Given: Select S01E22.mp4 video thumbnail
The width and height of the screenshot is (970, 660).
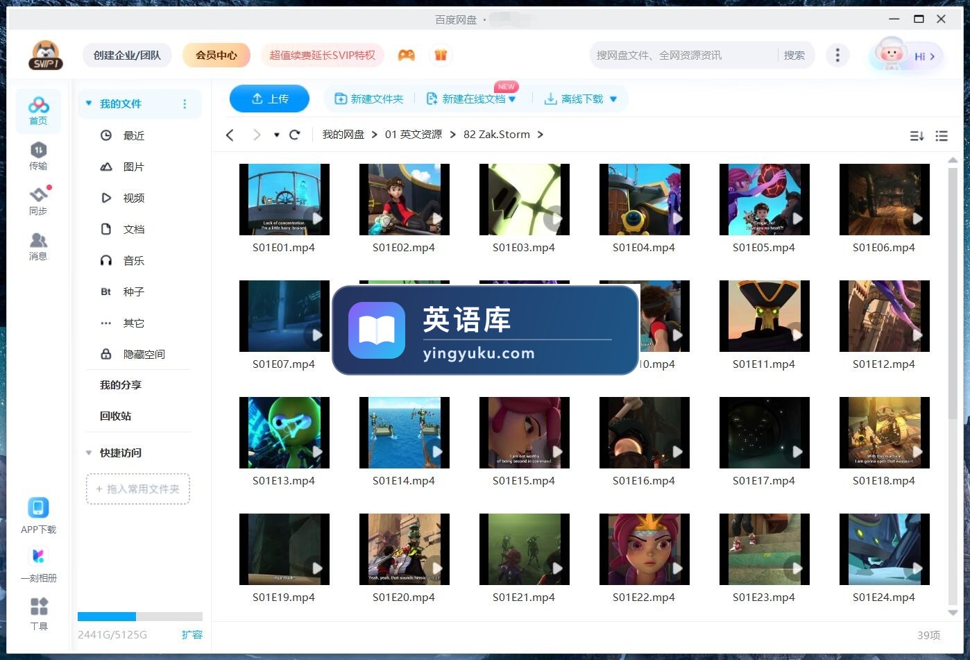Looking at the screenshot, I should 644,549.
